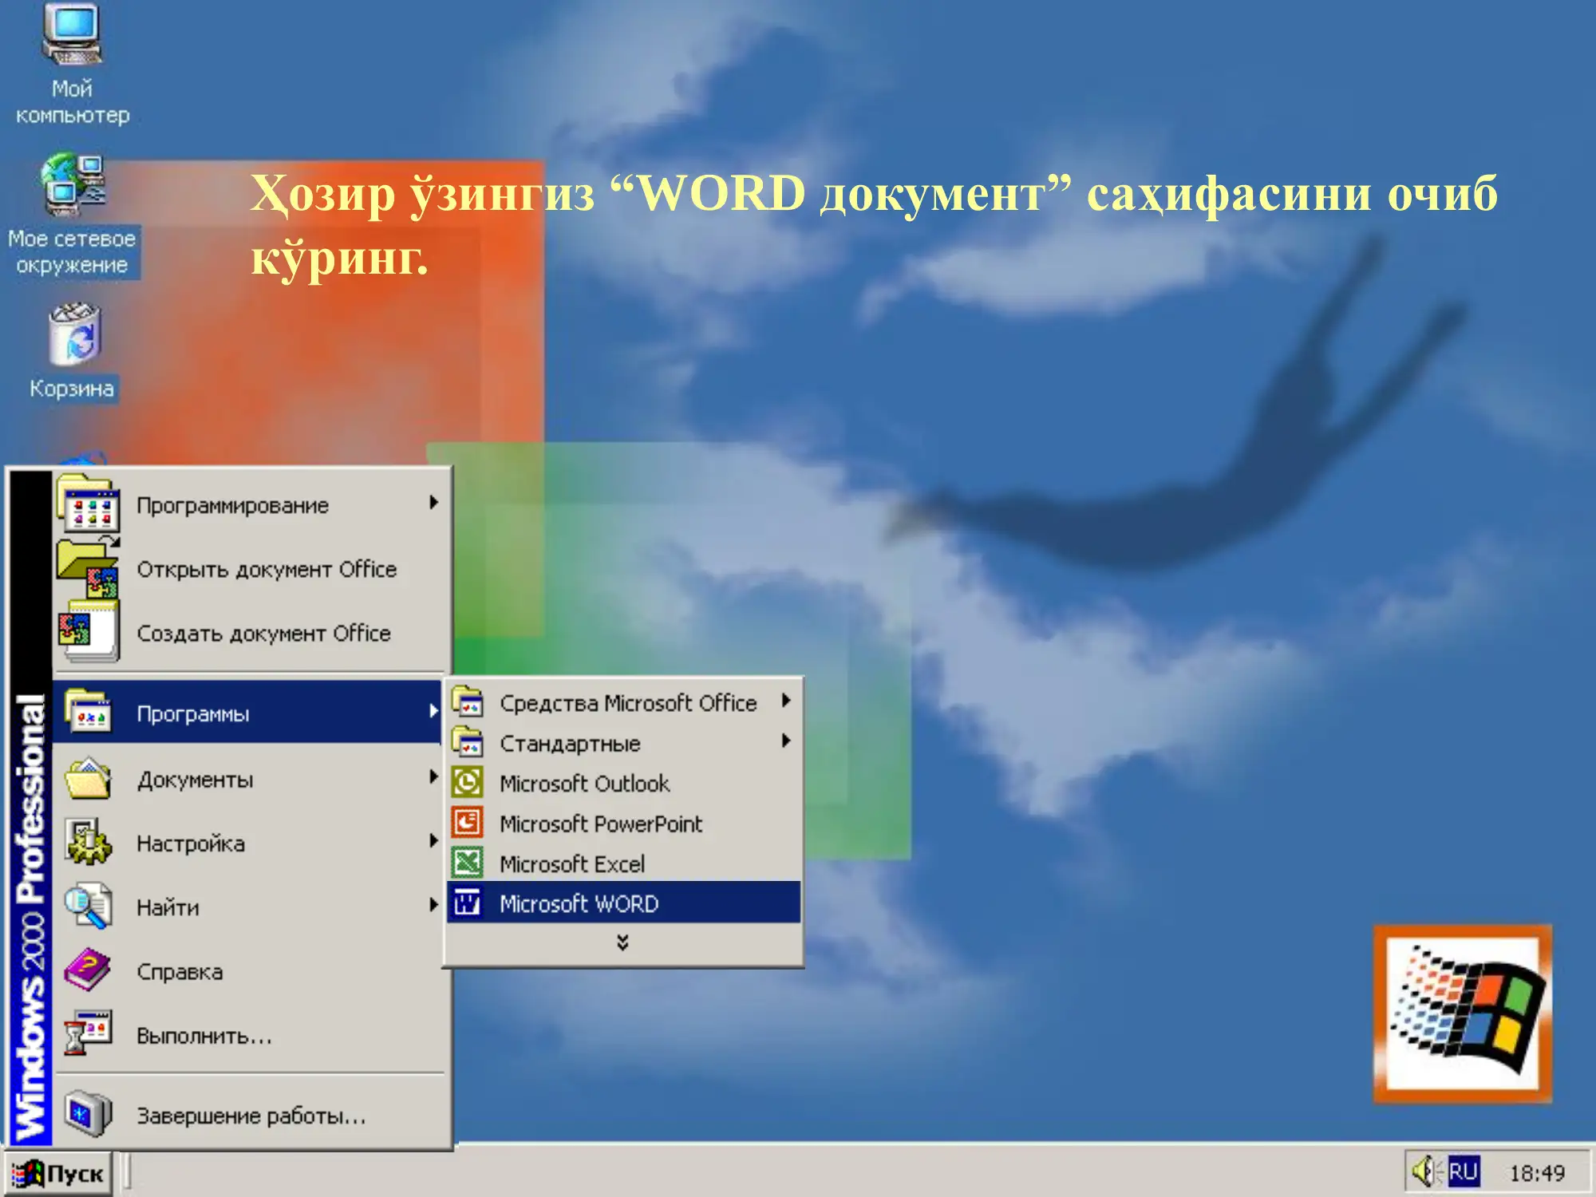1596x1197 pixels.
Task: Expand the Найти submenu arrow
Action: 433,904
